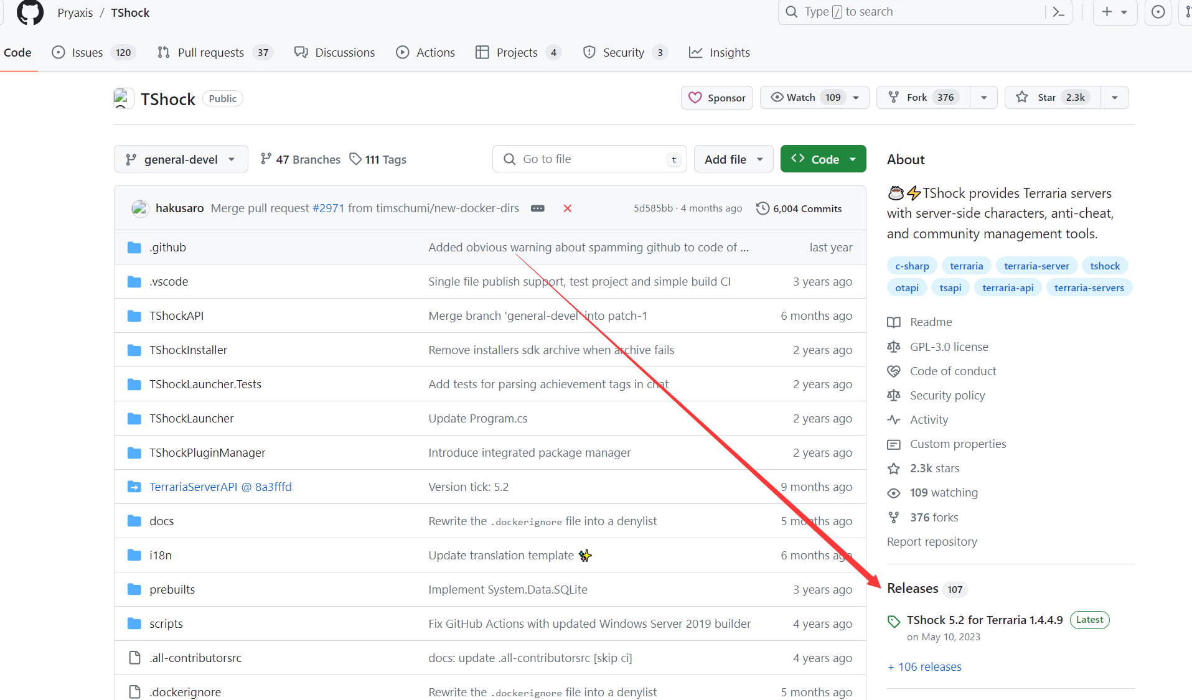Image resolution: width=1192 pixels, height=700 pixels.
Task: Click the release tag icon for TShock 5.2
Action: [894, 621]
